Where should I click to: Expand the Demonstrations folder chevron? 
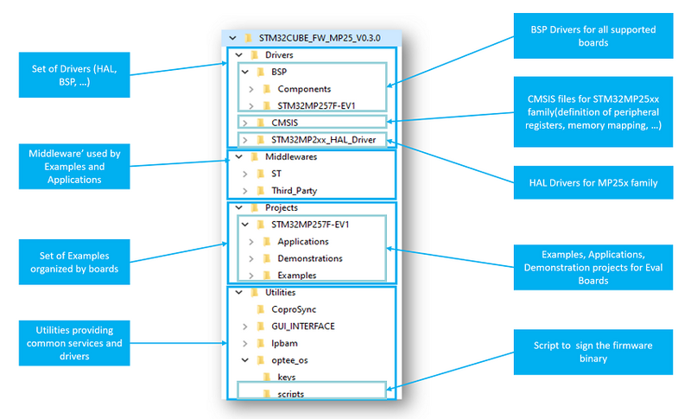coord(251,258)
